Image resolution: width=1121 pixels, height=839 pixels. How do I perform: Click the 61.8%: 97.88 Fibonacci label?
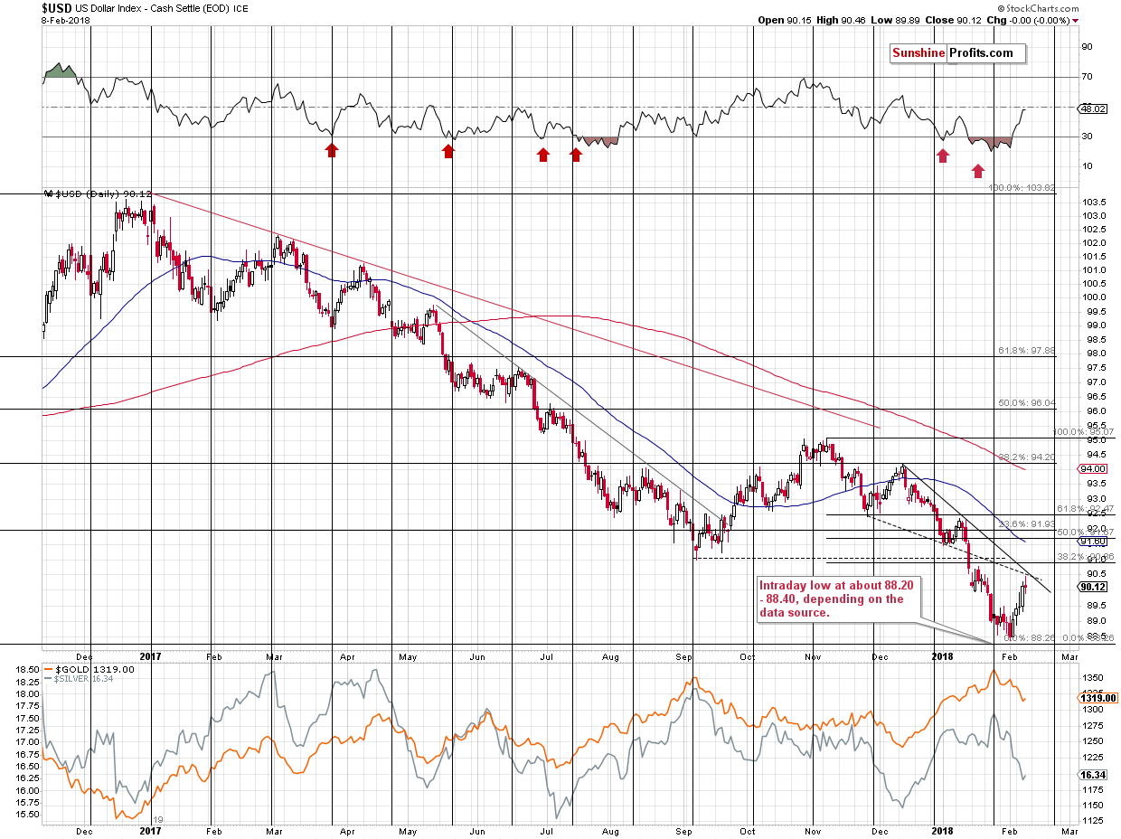point(1027,351)
